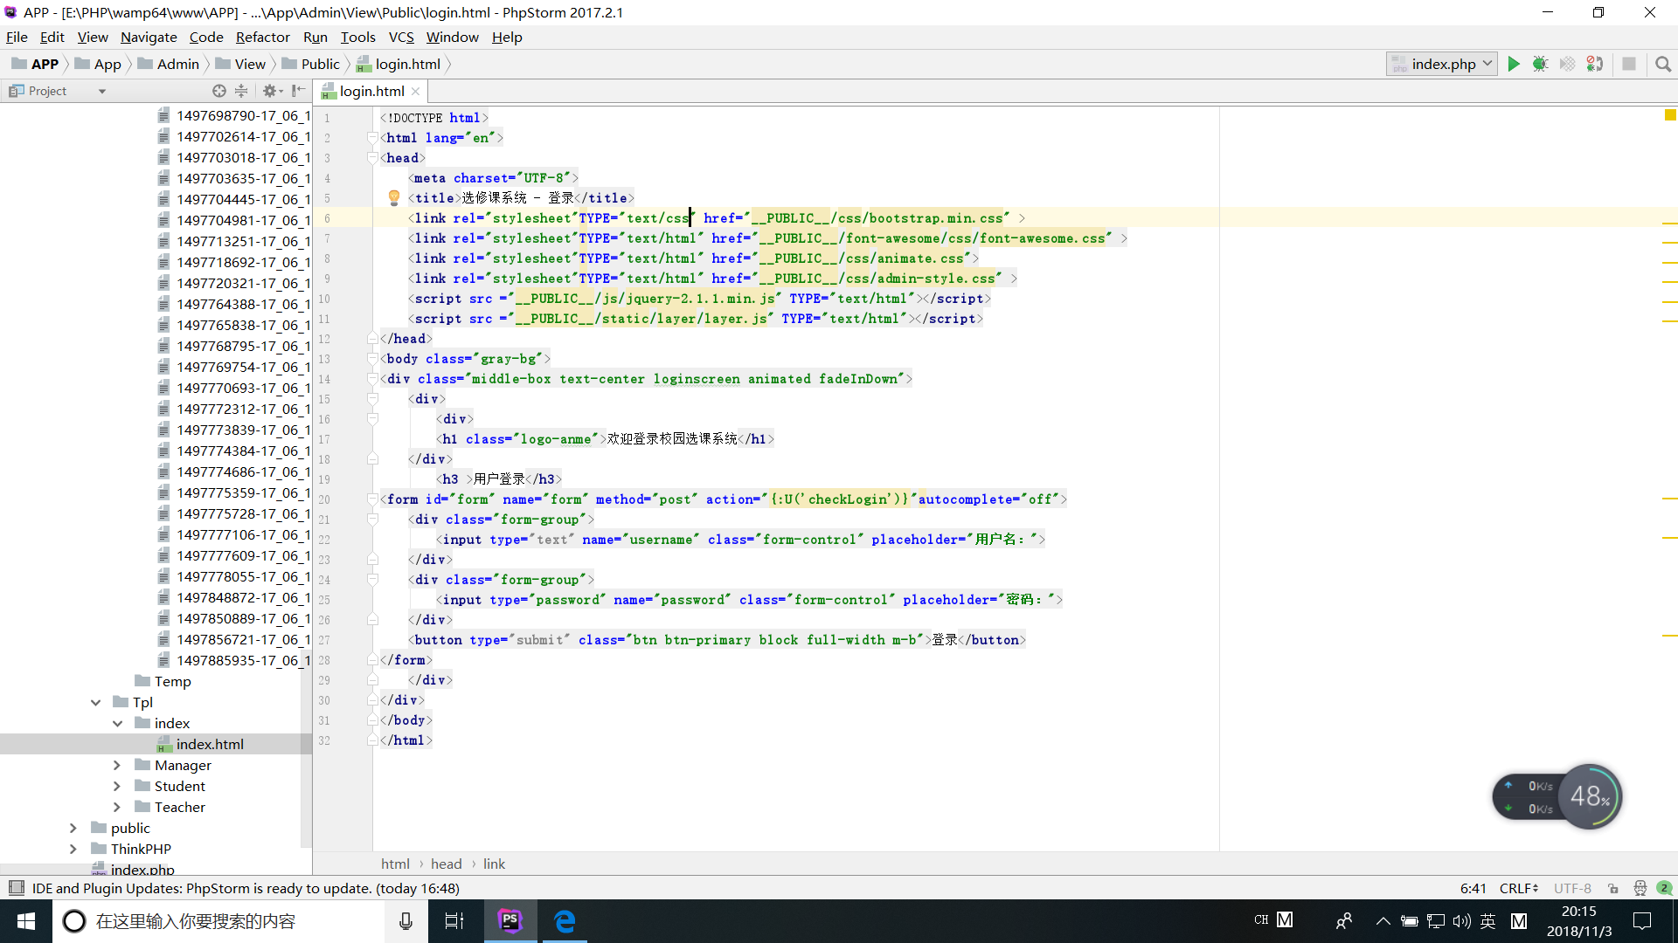Viewport: 1678px width, 943px height.
Task: Collapse the Tpl folder
Action: coord(95,702)
